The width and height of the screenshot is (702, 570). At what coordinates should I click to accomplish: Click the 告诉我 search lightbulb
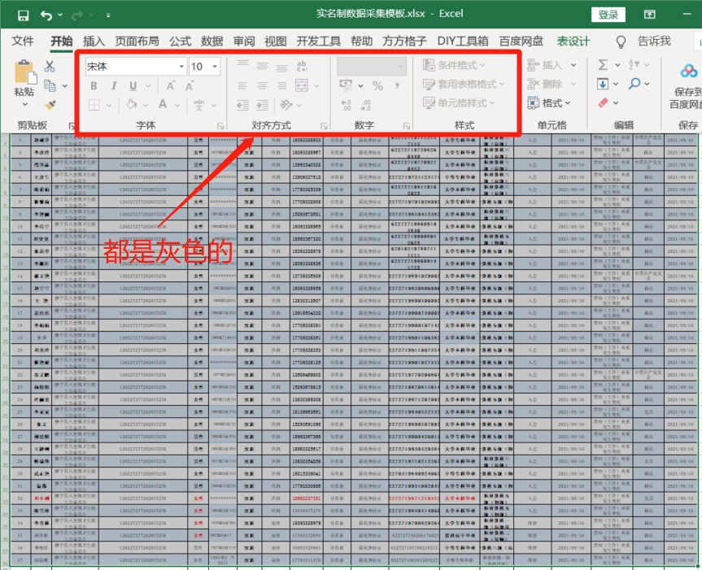621,41
